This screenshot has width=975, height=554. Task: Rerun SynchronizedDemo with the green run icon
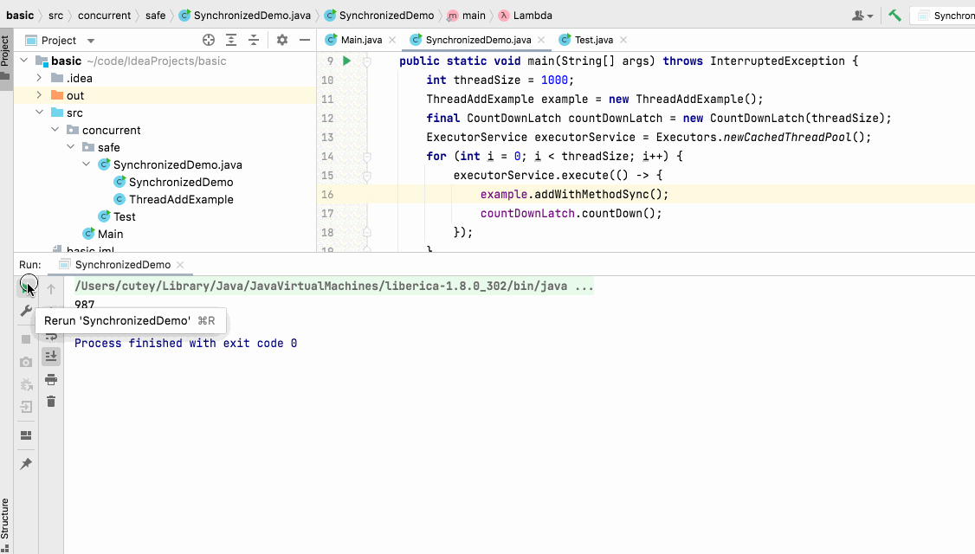coord(25,287)
